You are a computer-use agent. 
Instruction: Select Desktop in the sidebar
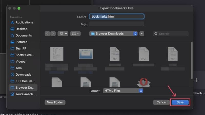23,29
